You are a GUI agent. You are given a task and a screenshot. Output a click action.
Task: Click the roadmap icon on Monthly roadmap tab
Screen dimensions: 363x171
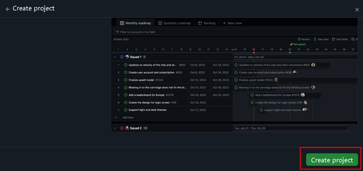pyautogui.click(x=122, y=23)
